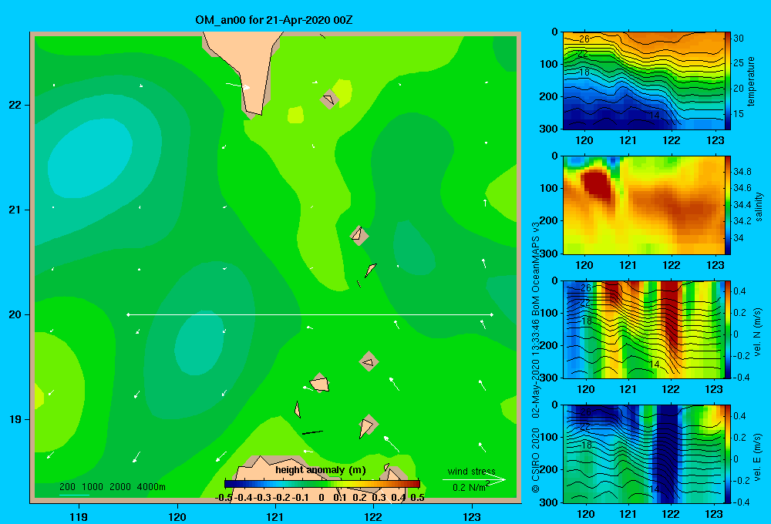
Task: Click the small island near 22N 121.55E
Action: pos(329,99)
